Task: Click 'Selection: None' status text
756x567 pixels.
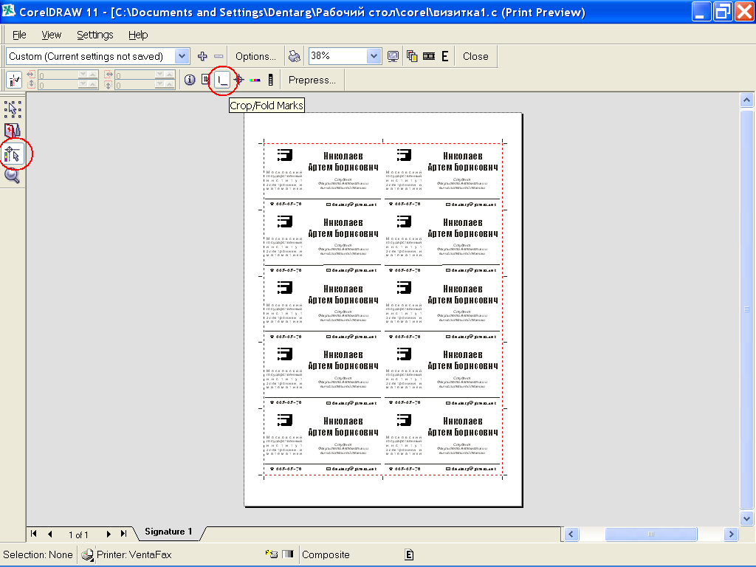Action: click(x=38, y=555)
